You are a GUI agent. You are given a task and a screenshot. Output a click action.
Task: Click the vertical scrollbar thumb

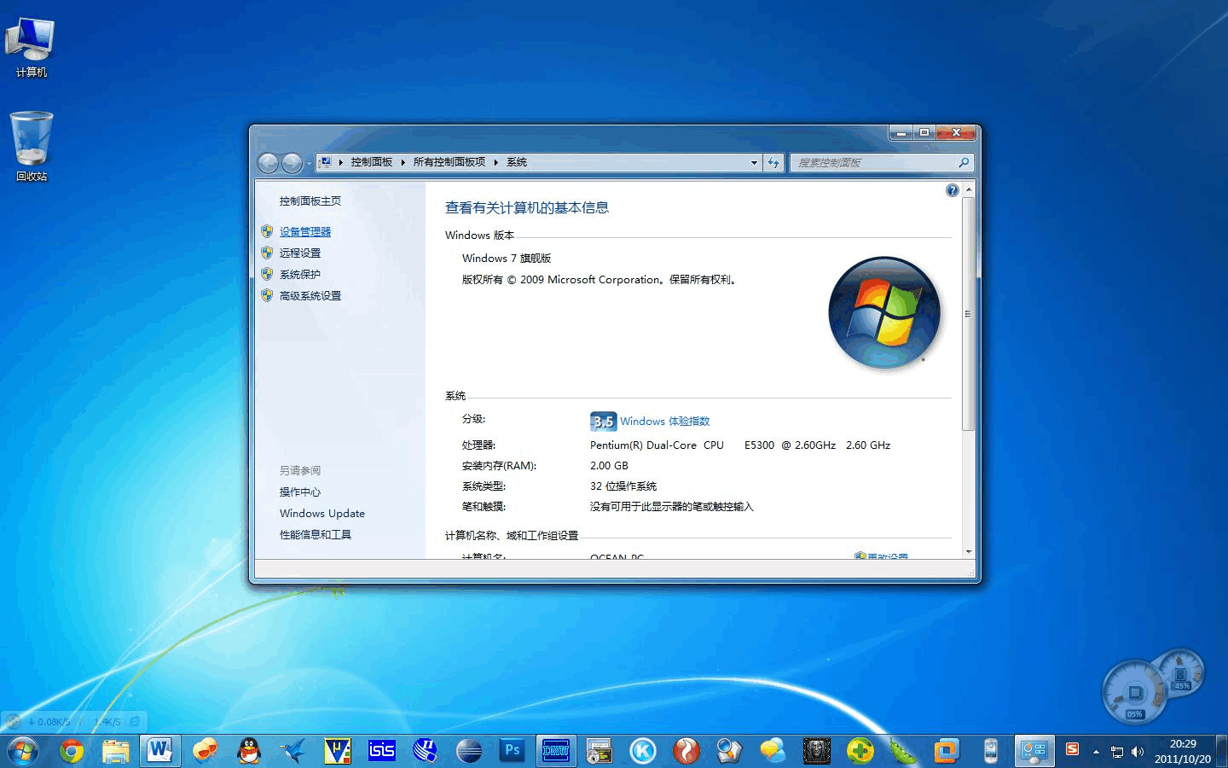coord(968,314)
